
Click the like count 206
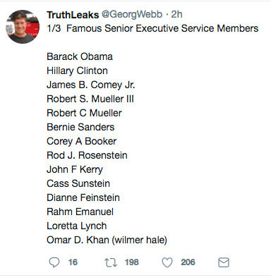pyautogui.click(x=188, y=262)
